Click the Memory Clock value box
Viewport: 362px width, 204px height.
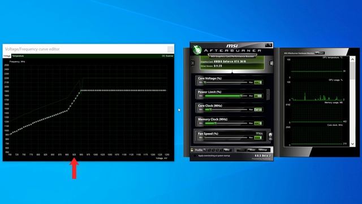pyautogui.click(x=258, y=123)
